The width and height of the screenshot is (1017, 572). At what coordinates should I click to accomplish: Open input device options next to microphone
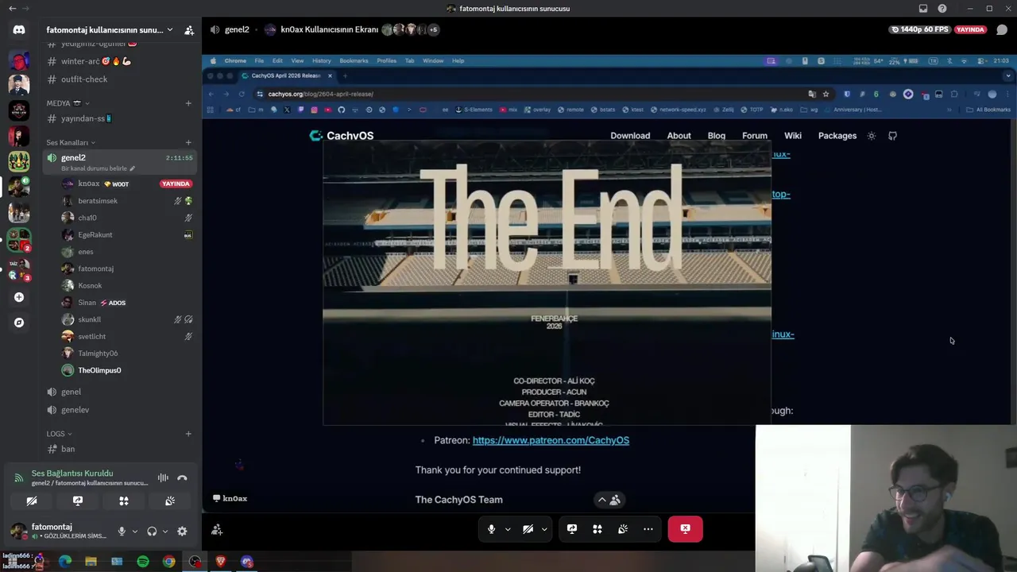coord(134,531)
